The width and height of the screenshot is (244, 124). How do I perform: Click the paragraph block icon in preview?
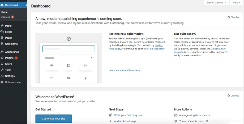pos(52,66)
